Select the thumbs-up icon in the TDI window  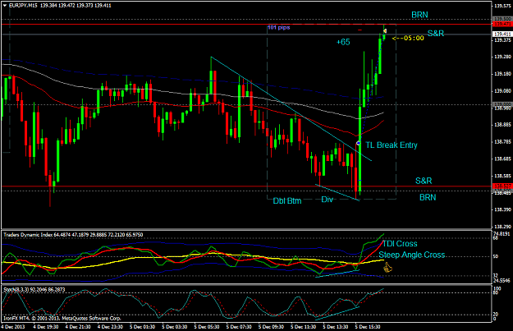coord(387,268)
